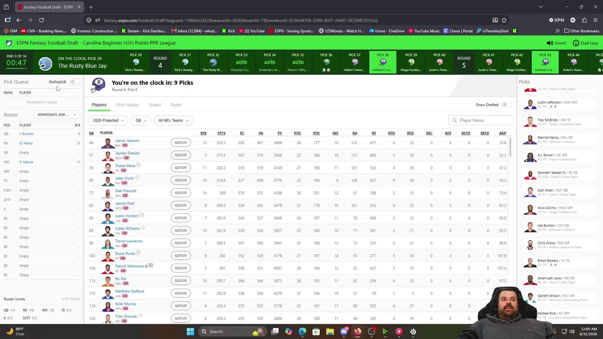Open Discord from the taskbar
The width and height of the screenshot is (603, 339).
click(x=344, y=331)
